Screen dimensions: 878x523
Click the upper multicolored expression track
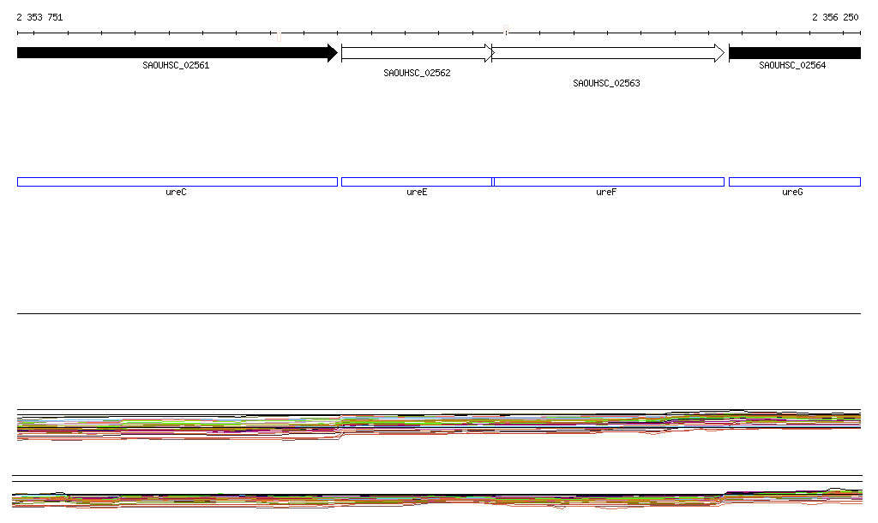[x=438, y=425]
